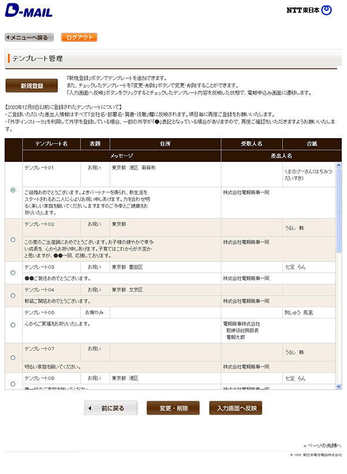Click the 変更・削除 button
This screenshot has width=347, height=474.
(x=173, y=408)
